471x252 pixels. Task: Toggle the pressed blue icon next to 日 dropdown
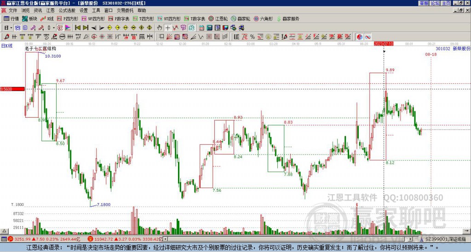(x=18, y=28)
